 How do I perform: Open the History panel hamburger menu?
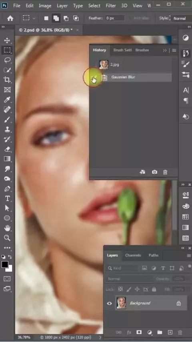point(174,50)
